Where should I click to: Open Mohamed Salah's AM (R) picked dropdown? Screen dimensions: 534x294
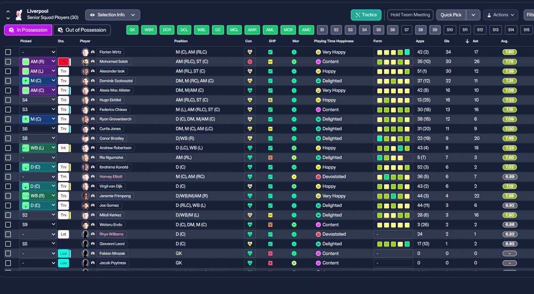[x=38, y=62]
